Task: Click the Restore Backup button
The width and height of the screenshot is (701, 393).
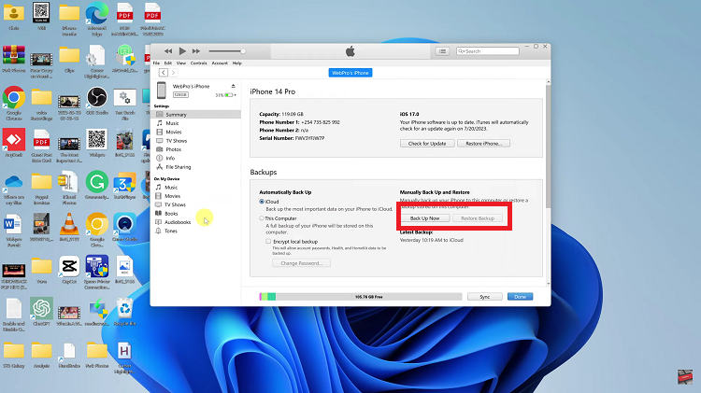Action: tap(478, 218)
